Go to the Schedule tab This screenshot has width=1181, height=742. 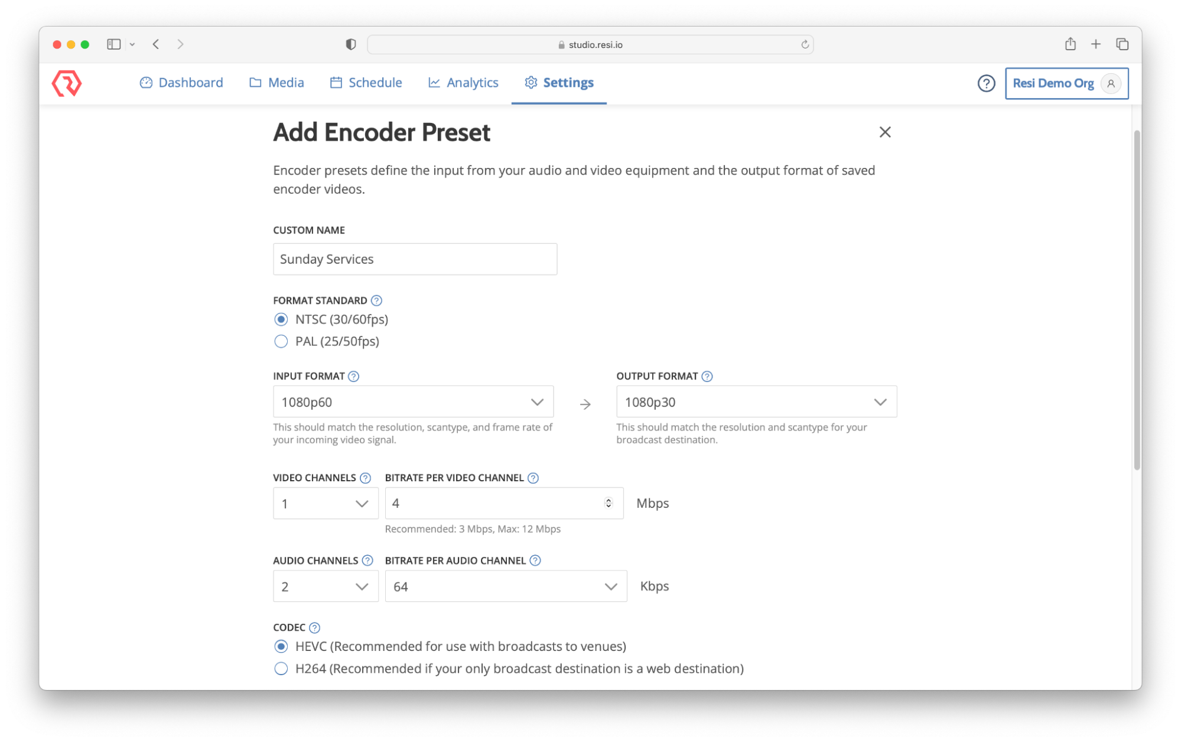[x=366, y=83]
